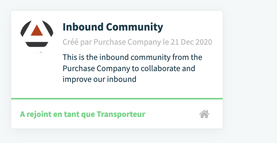Click the text 'Purchase Company to collaborate and'
The width and height of the screenshot is (277, 143).
pyautogui.click(x=129, y=68)
